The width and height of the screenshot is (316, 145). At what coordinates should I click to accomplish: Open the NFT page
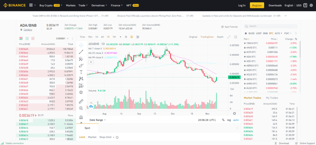(132, 6)
